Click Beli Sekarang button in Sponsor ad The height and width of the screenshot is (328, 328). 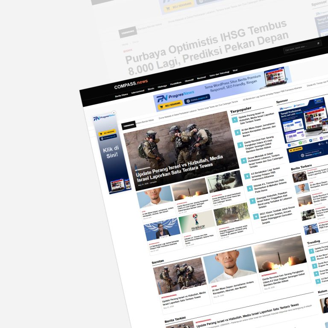[x=296, y=149]
